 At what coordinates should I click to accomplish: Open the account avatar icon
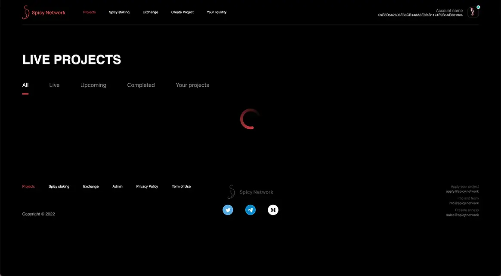473,12
